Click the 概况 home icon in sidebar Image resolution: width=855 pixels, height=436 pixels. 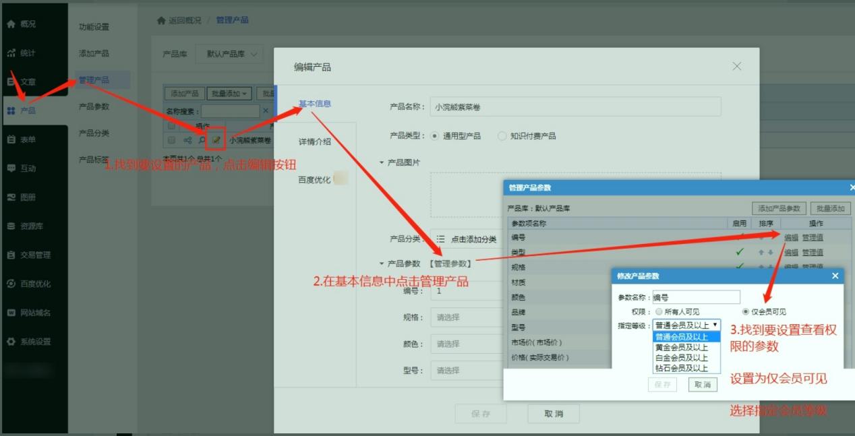click(11, 24)
